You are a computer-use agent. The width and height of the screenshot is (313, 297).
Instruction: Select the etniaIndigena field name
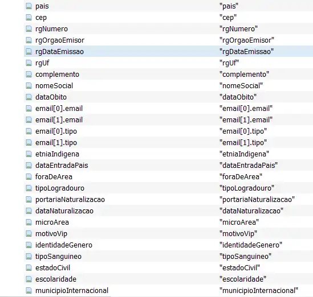pyautogui.click(x=57, y=154)
